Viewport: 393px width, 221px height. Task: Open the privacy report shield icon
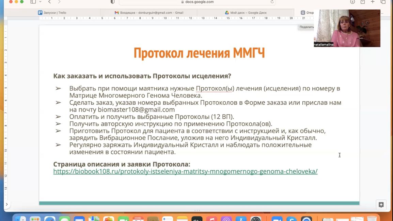click(x=112, y=2)
